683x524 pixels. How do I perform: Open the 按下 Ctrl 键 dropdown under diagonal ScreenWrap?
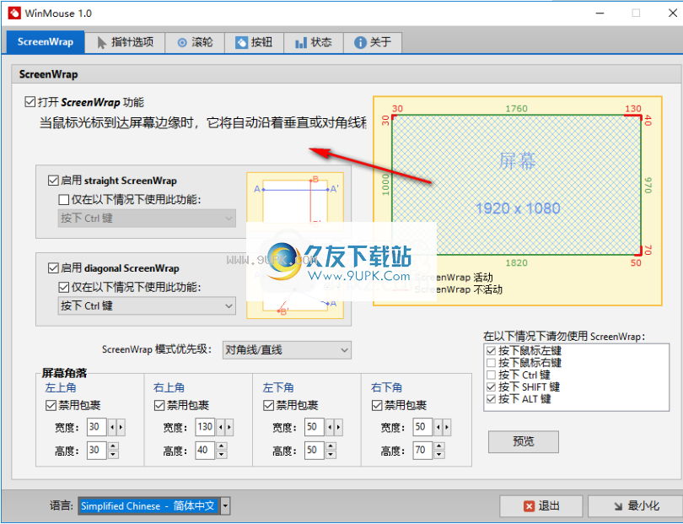(147, 306)
